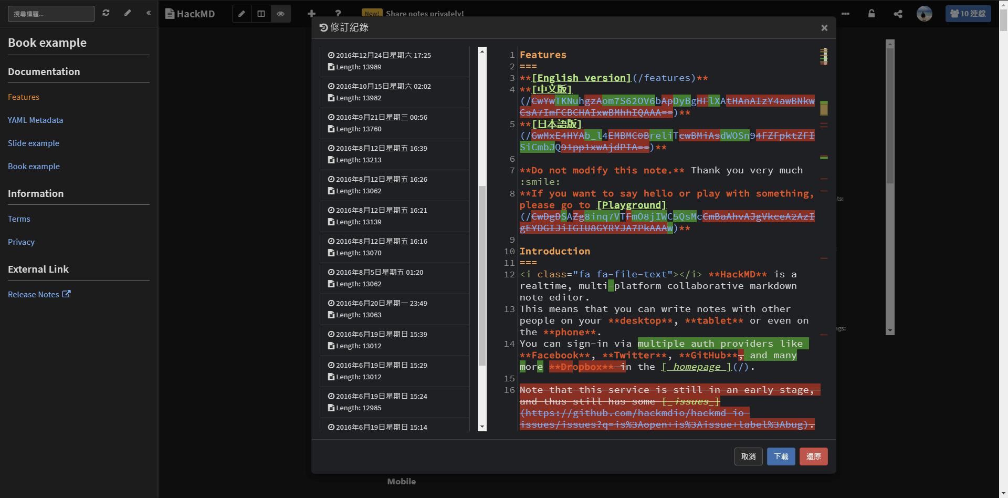Open YAML Metadata sidebar link
1008x498 pixels.
pos(35,120)
